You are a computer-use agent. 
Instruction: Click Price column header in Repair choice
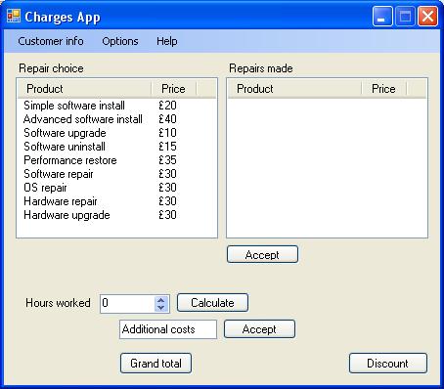coord(174,89)
